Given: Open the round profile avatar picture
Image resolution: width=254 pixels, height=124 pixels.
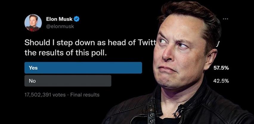Looking at the screenshot, I should (x=33, y=23).
